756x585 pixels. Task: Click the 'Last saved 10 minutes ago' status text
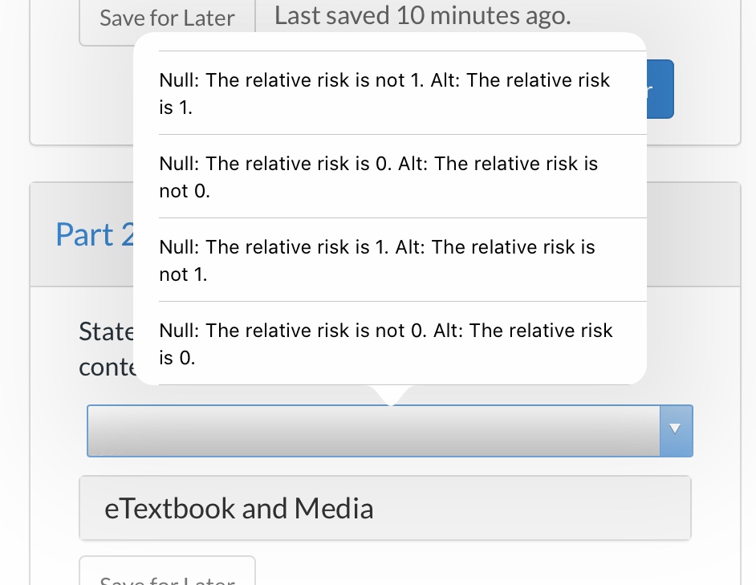pyautogui.click(x=422, y=14)
